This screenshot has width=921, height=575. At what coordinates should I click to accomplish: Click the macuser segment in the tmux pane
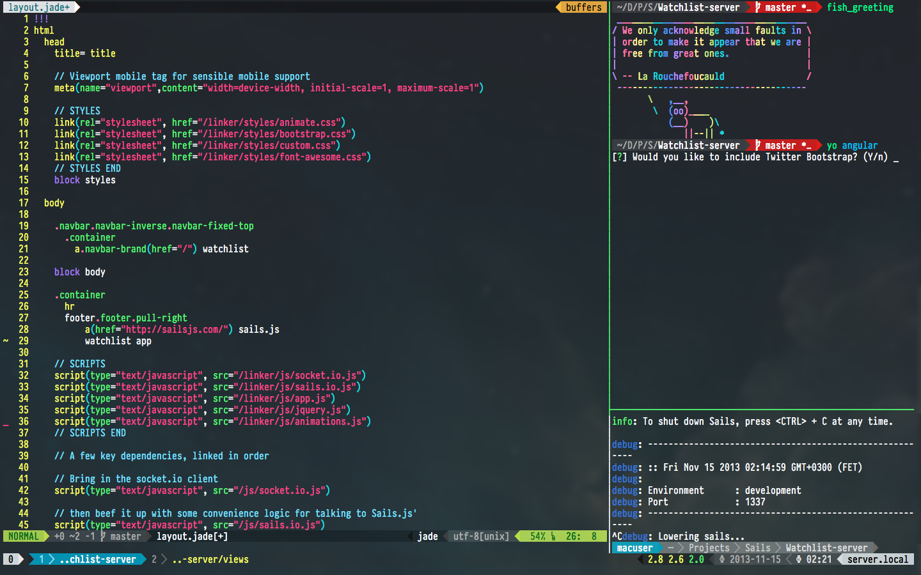tap(634, 548)
